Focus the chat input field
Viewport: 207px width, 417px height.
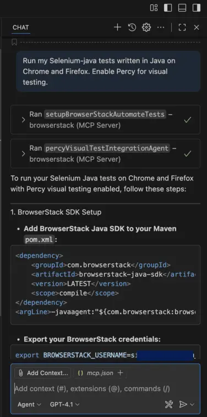(105, 388)
